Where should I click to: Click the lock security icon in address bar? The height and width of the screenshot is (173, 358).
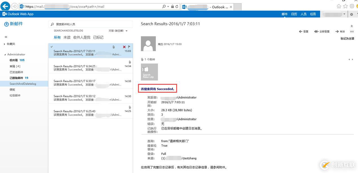coord(172,6)
